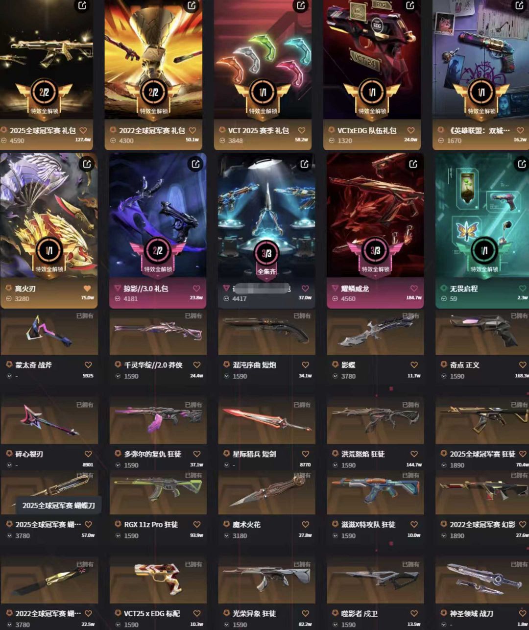Viewport: 529px width, 630px height.
Task: Open the 洪荒怒焰 狂徒 item name
Action: (363, 454)
